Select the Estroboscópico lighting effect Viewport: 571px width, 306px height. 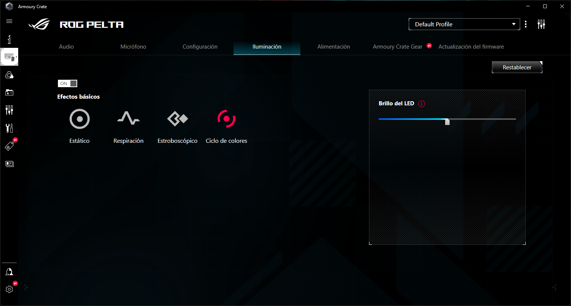177,126
